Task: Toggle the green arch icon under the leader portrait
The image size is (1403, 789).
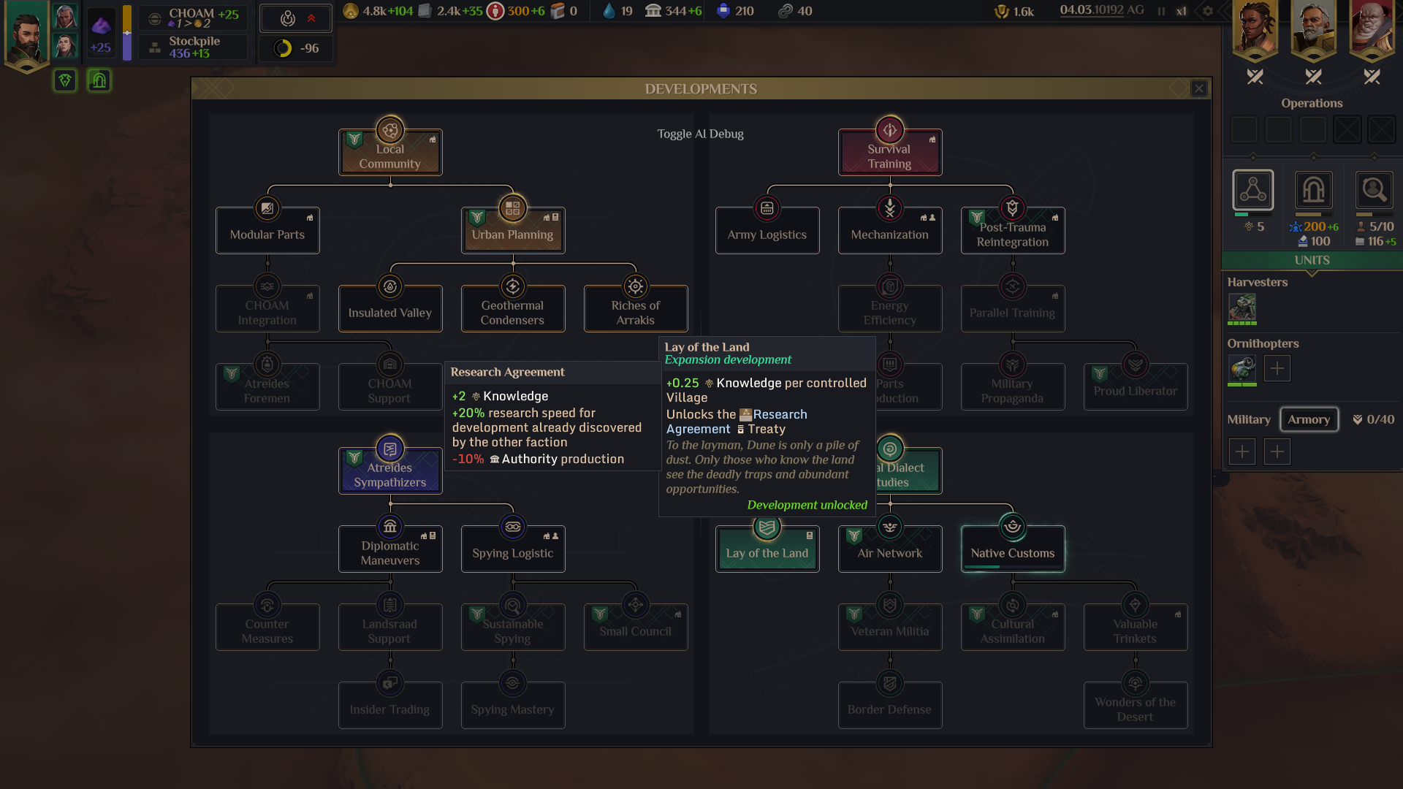Action: [x=99, y=80]
